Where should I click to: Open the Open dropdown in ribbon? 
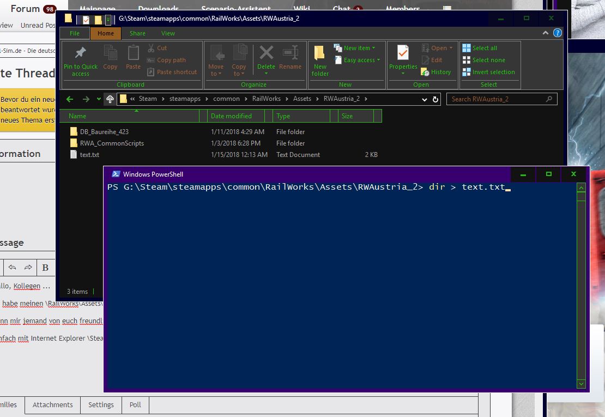coord(437,48)
